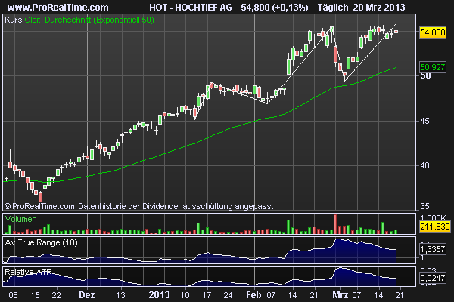This screenshot has width=454, height=302.
Task: Click the tallest red volume bar
Action: (335, 224)
